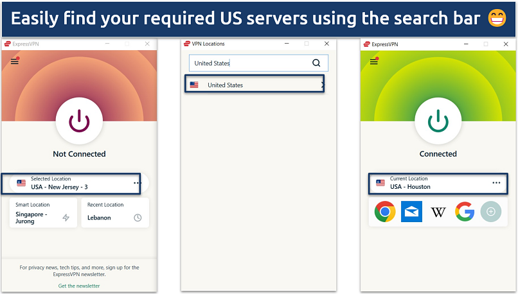Click the power button under Not Connected
Image resolution: width=518 pixels, height=294 pixels.
point(78,120)
